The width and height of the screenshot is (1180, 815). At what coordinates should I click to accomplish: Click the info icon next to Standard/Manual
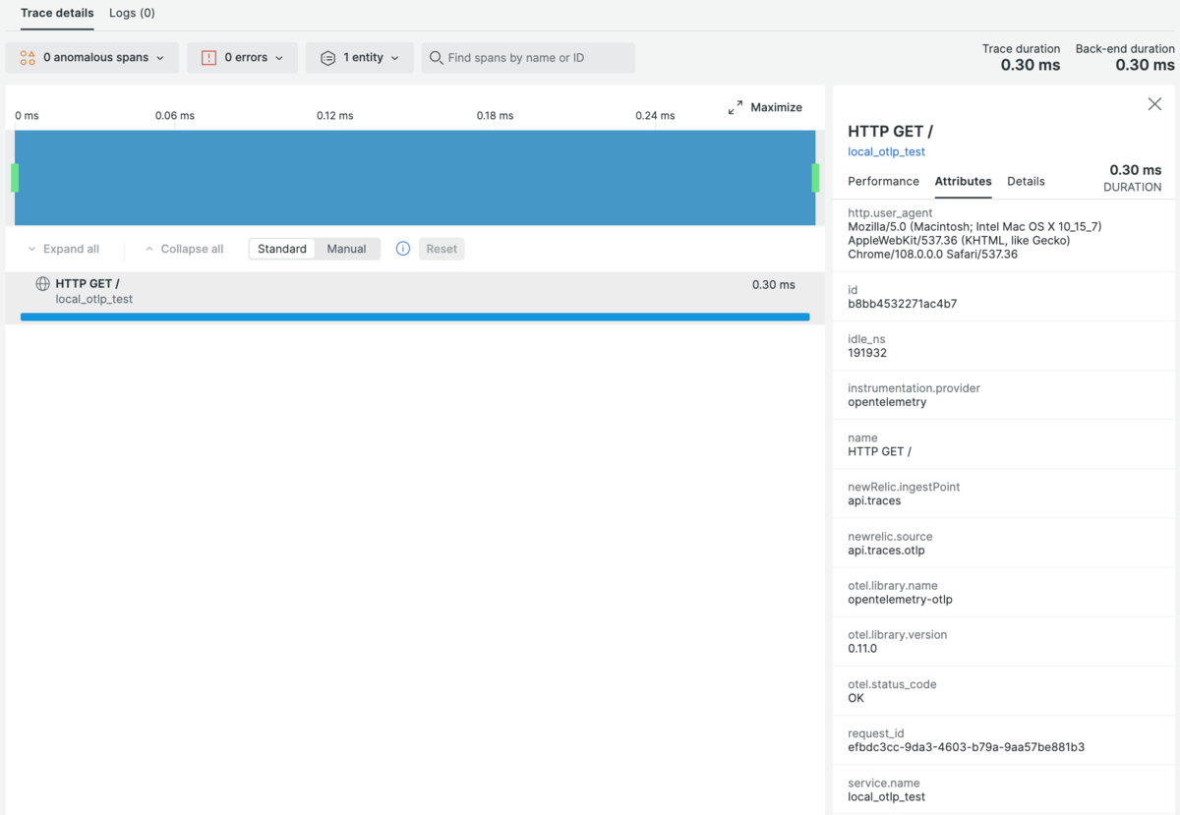pyautogui.click(x=402, y=249)
